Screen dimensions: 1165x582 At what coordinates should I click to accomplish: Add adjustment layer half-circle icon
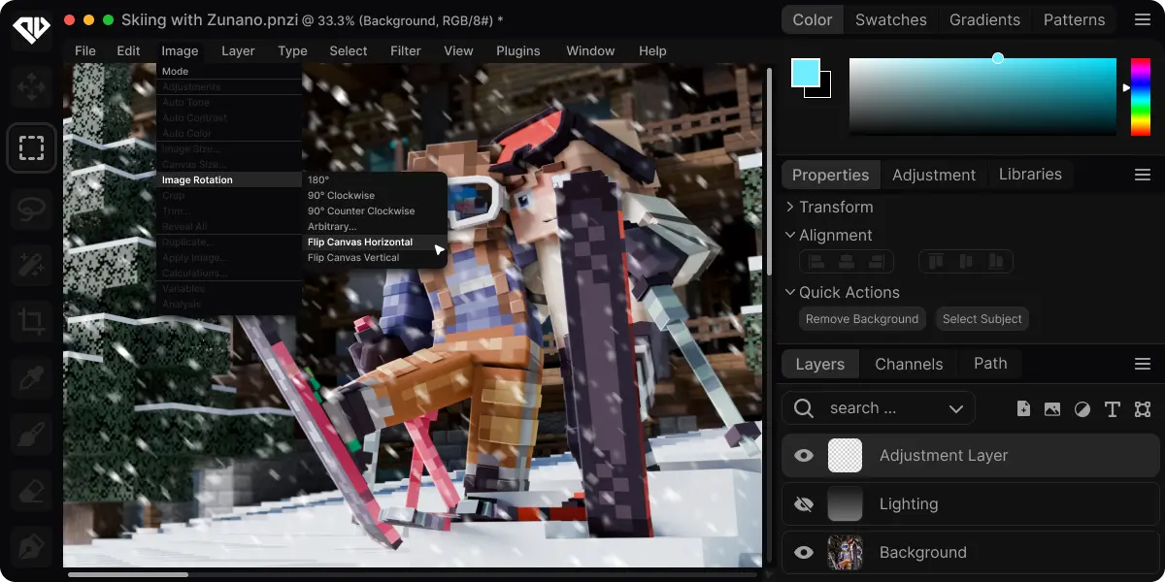point(1082,408)
